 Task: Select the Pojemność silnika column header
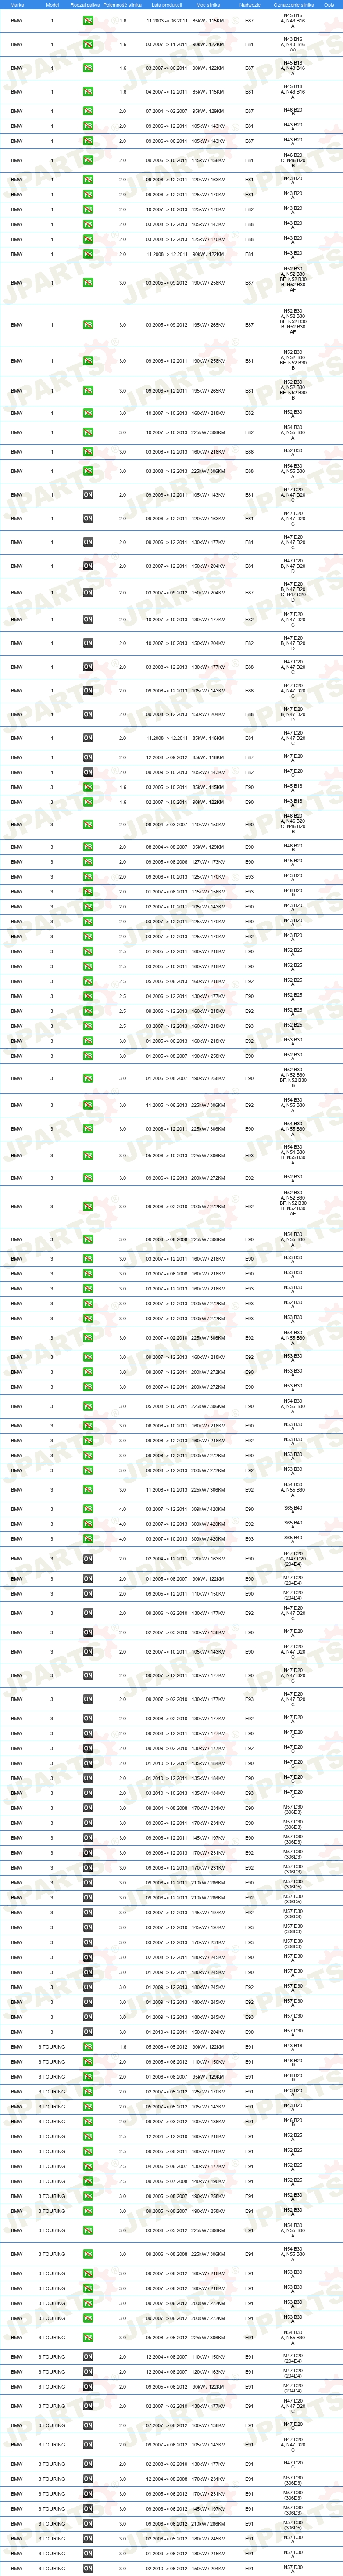[123, 4]
